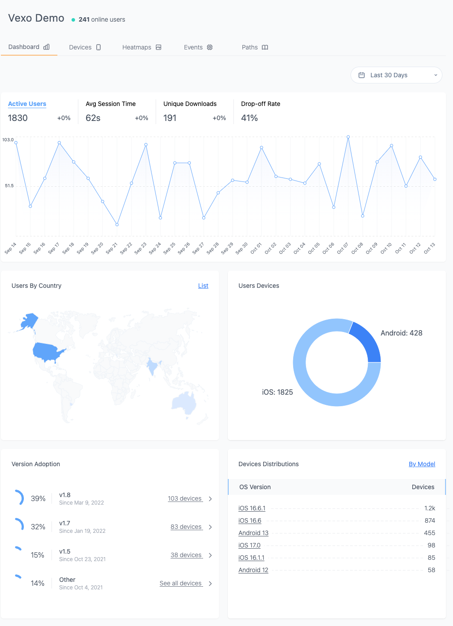View Devices Distributions By Model
453x626 pixels.
(422, 464)
